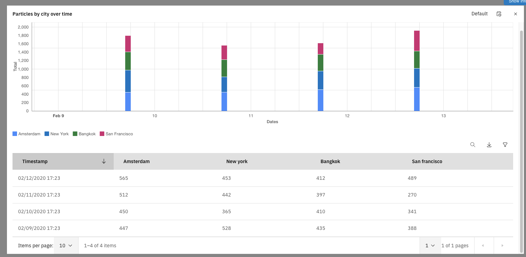Open the Default view selector
526x257 pixels.
[x=479, y=14]
